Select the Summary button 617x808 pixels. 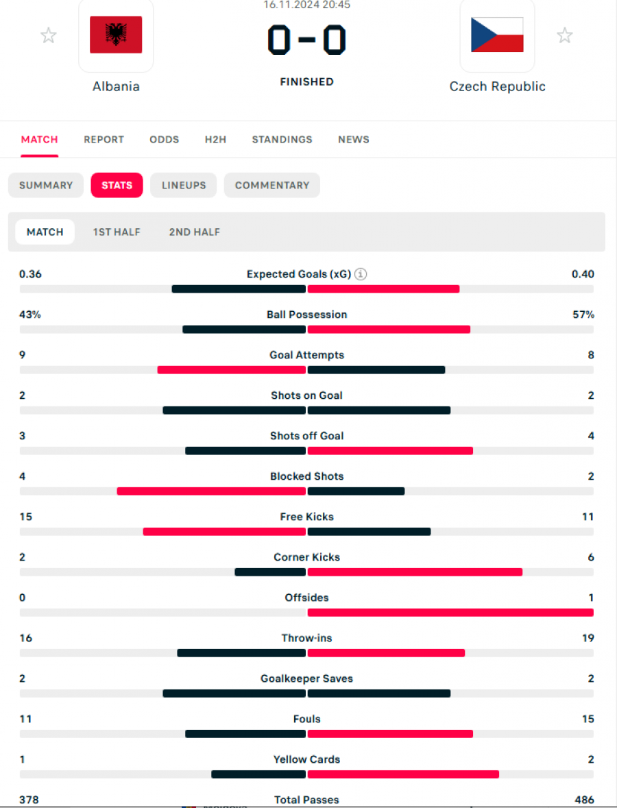pos(46,185)
